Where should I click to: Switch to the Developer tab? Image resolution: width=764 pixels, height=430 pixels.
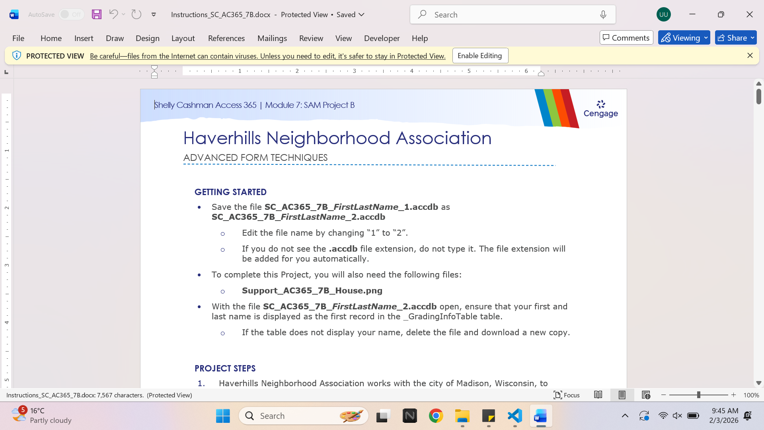click(382, 38)
